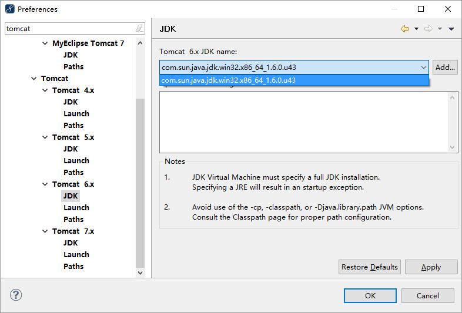The width and height of the screenshot is (462, 313).
Task: Select highlighted JDK under Tomcat 6.x
Action: tap(71, 196)
